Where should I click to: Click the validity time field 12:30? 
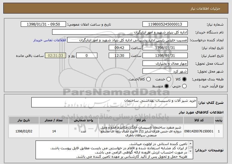click(119, 56)
